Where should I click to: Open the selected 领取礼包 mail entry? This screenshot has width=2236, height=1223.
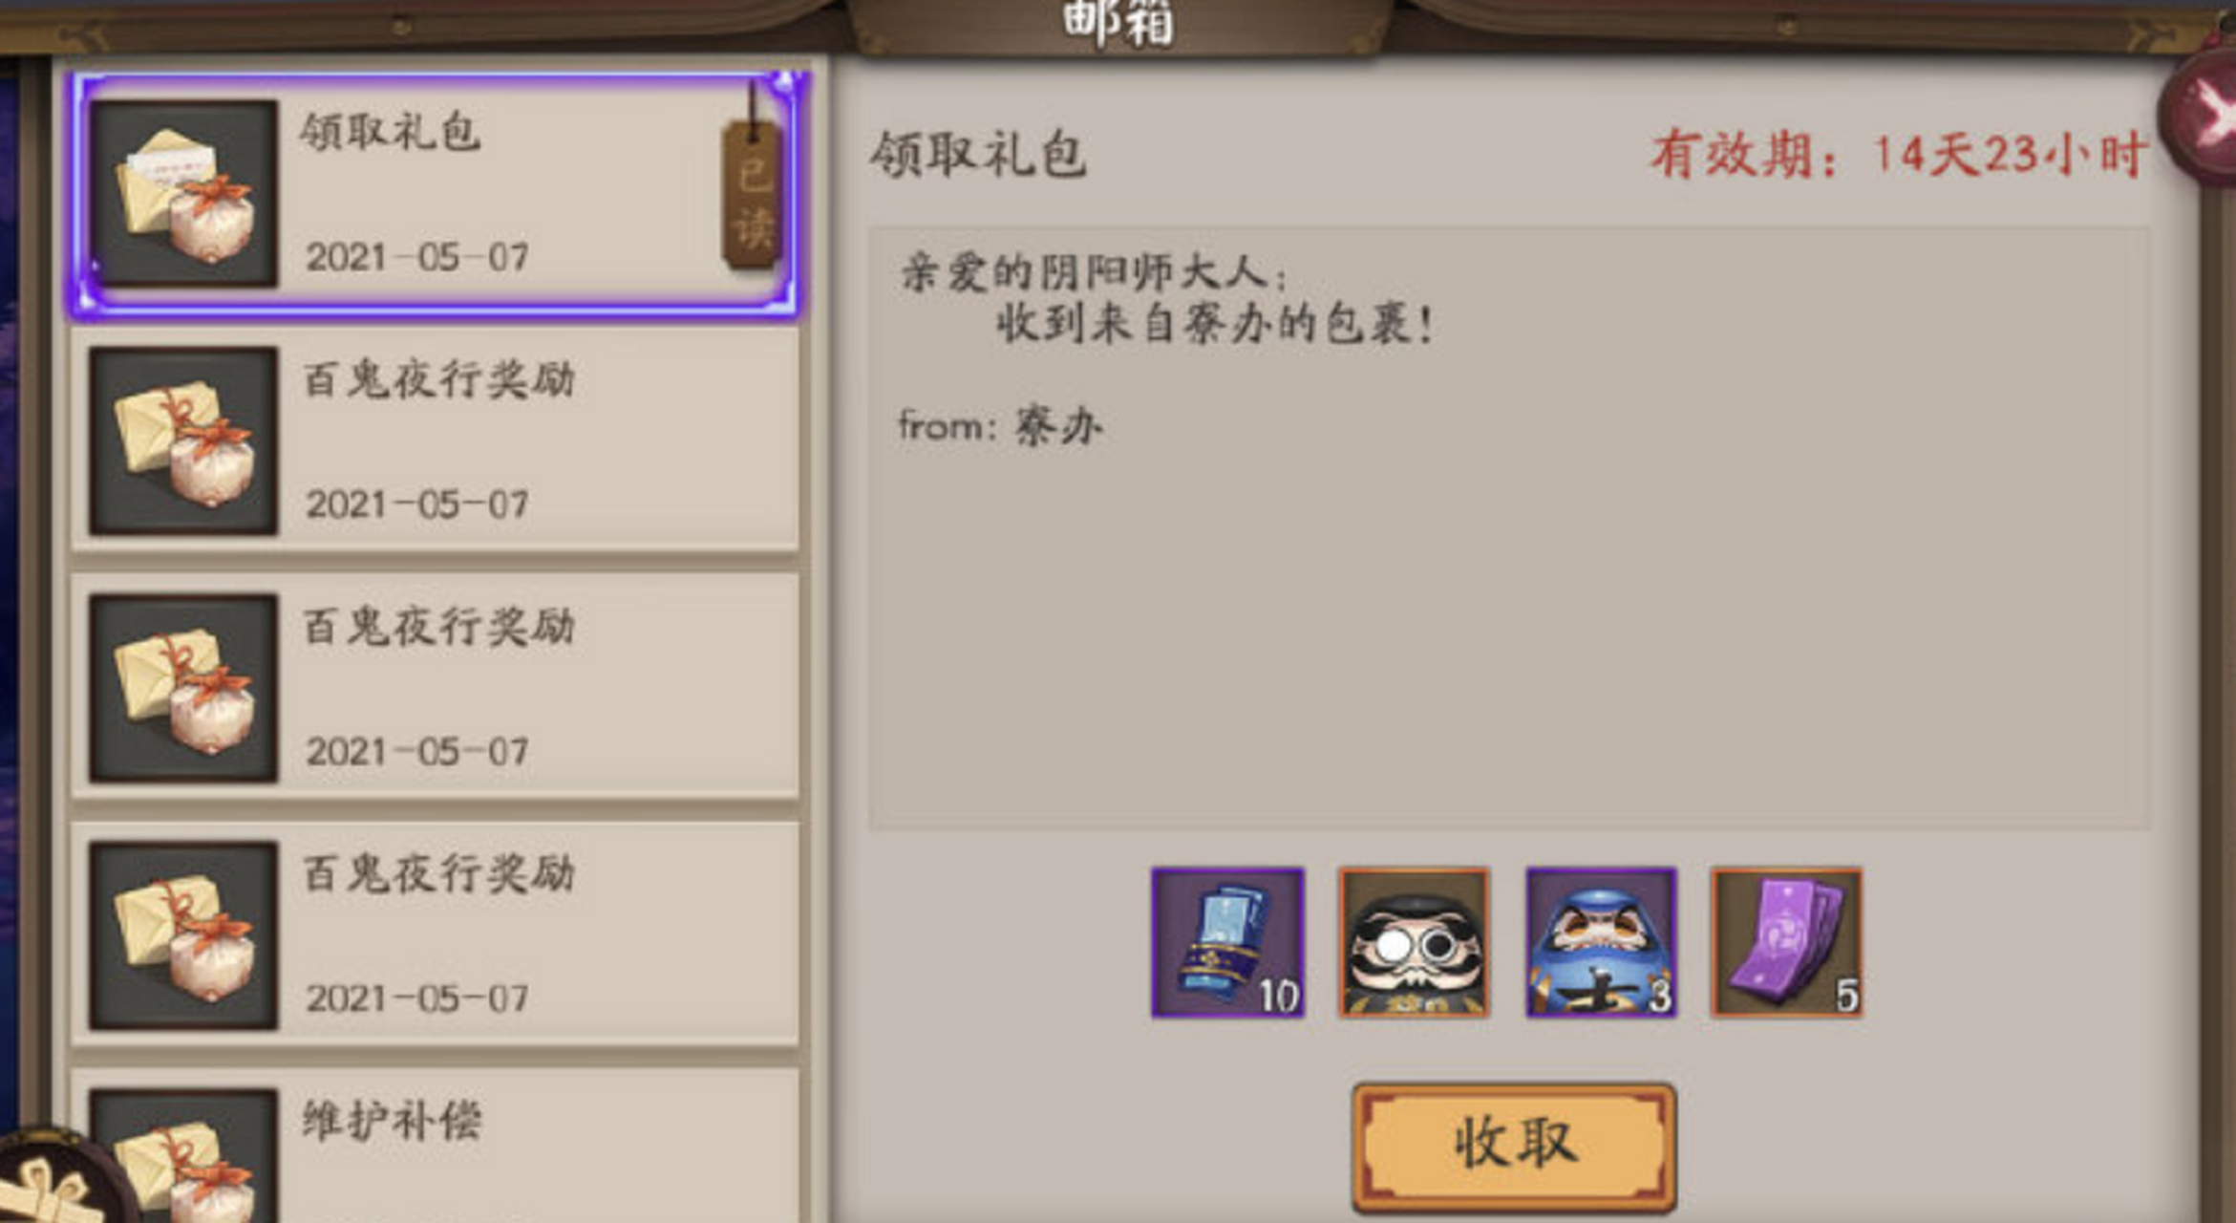(436, 194)
